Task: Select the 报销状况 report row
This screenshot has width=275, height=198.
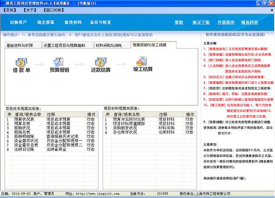Action: pos(52,128)
